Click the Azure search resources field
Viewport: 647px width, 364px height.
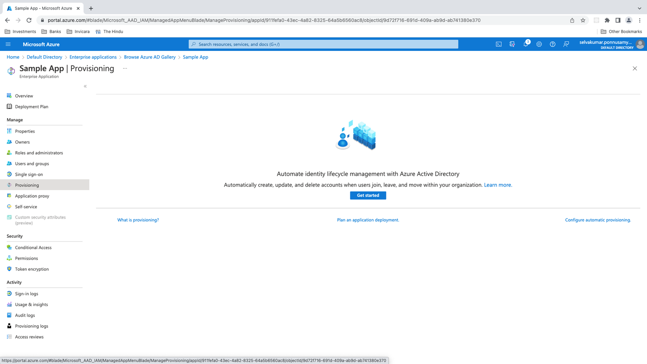[x=323, y=44]
